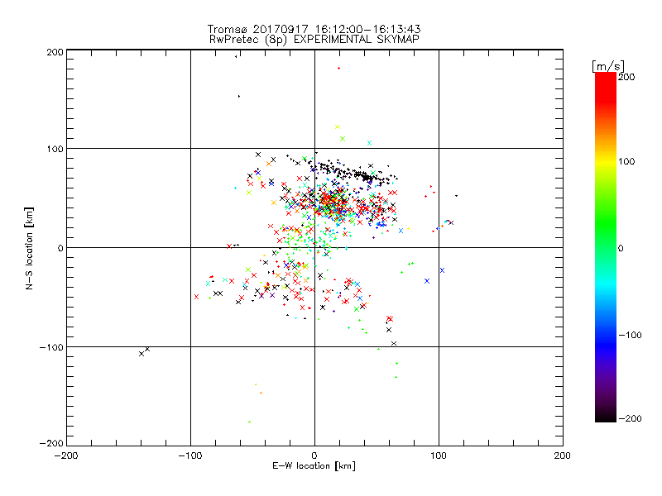Click the lone red dot near N-S 180 km

point(338,69)
